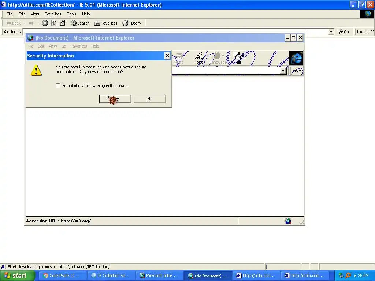
Task: Click the safely remove hardware tray icon
Action: point(341,276)
